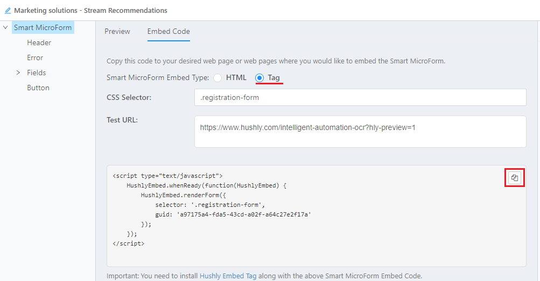The width and height of the screenshot is (540, 281).
Task: Click the 'selector: .registration-form' code line
Action: [210, 205]
